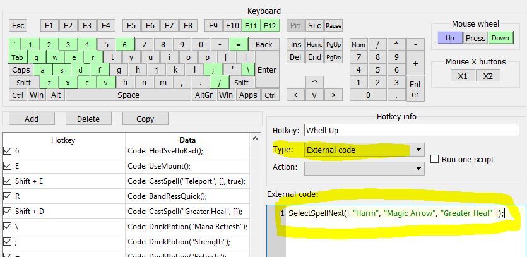Toggle the Run one script checkbox
The image size is (527, 257).
434,159
